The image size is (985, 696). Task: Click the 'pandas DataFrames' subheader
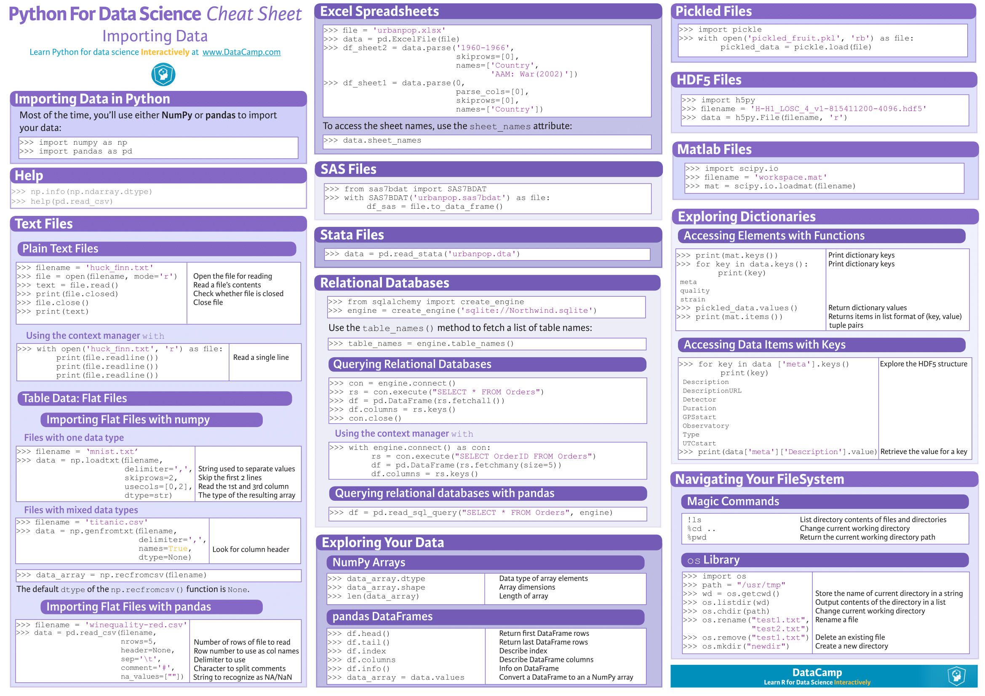pyautogui.click(x=486, y=617)
